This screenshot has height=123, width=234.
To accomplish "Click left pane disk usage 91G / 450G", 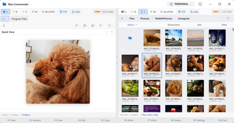I will pyautogui.click(x=104, y=12).
